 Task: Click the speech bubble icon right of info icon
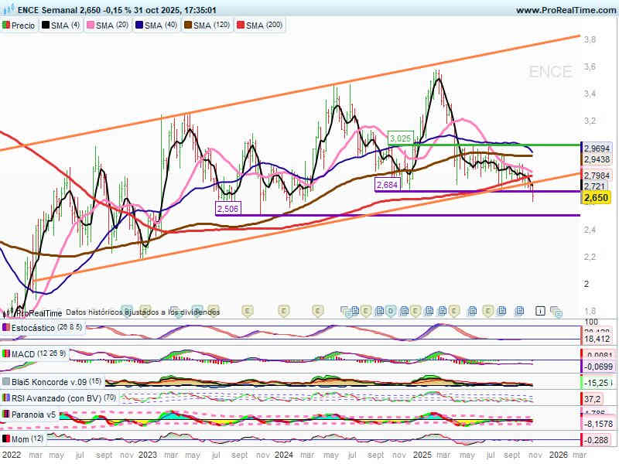(x=556, y=312)
